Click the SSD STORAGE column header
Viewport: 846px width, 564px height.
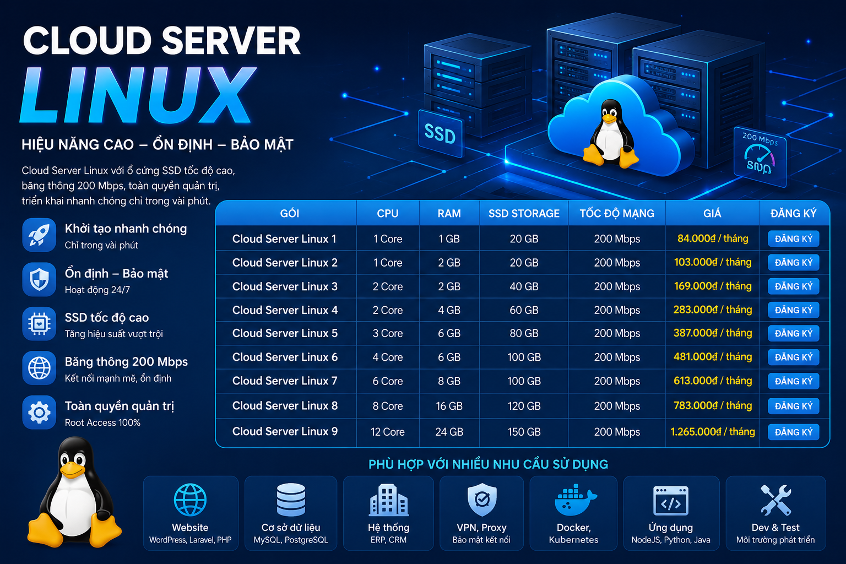[524, 213]
